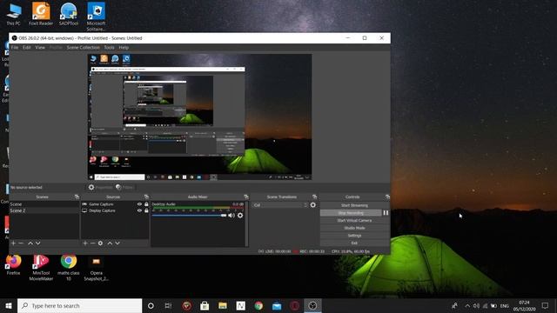The width and height of the screenshot is (557, 313).
Task: Open the File menu in OBS
Action: click(15, 47)
